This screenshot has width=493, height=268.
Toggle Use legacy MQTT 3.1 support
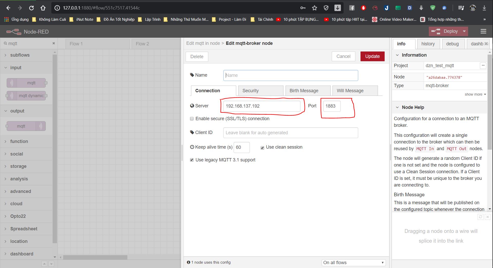click(192, 160)
